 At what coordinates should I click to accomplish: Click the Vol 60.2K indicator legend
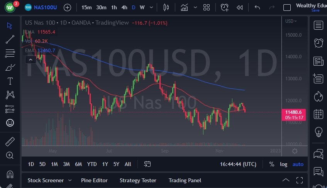[x=37, y=41]
